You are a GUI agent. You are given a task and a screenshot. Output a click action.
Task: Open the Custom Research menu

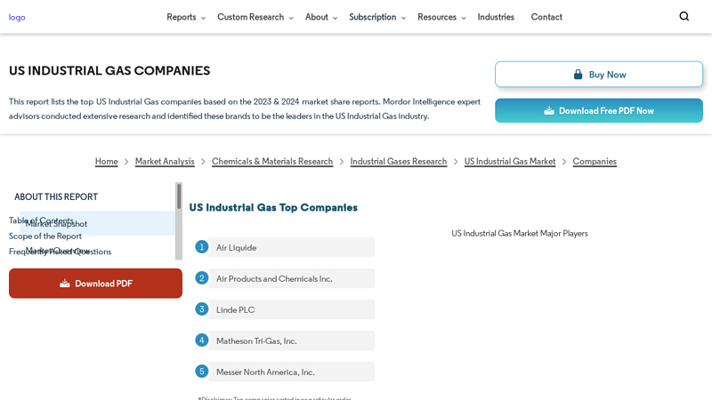coord(250,17)
